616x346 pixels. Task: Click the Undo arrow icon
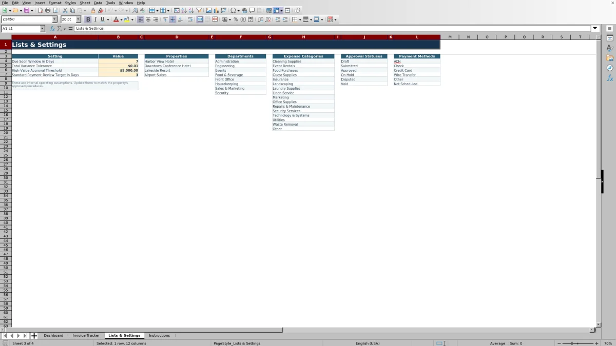pyautogui.click(x=110, y=10)
